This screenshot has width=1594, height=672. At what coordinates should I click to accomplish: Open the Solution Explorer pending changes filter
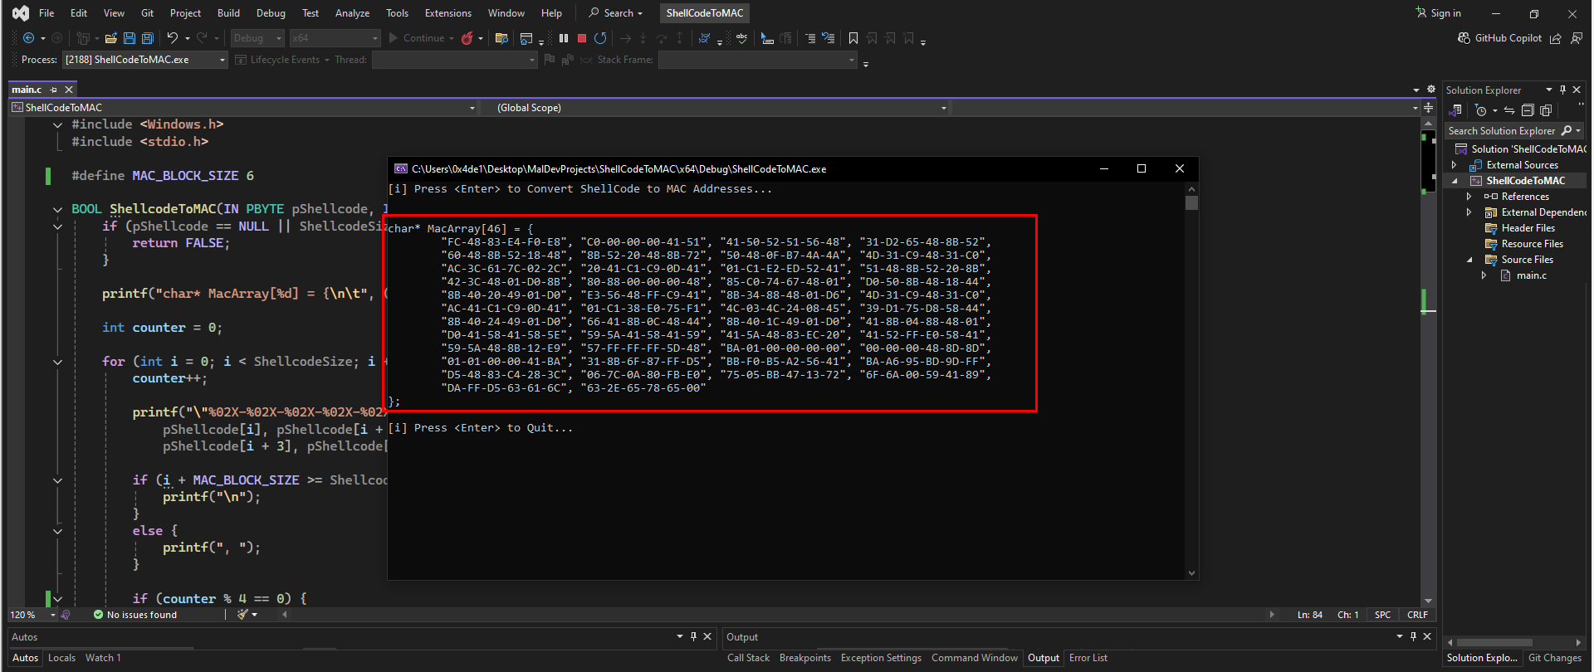1481,110
